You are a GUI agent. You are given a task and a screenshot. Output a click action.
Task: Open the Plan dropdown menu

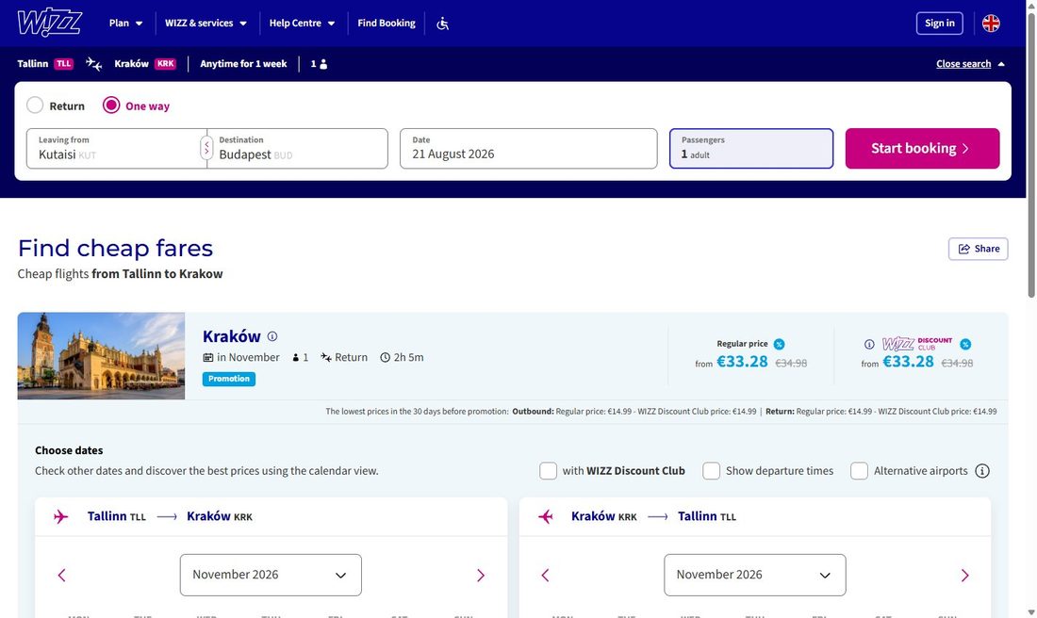[x=125, y=24]
